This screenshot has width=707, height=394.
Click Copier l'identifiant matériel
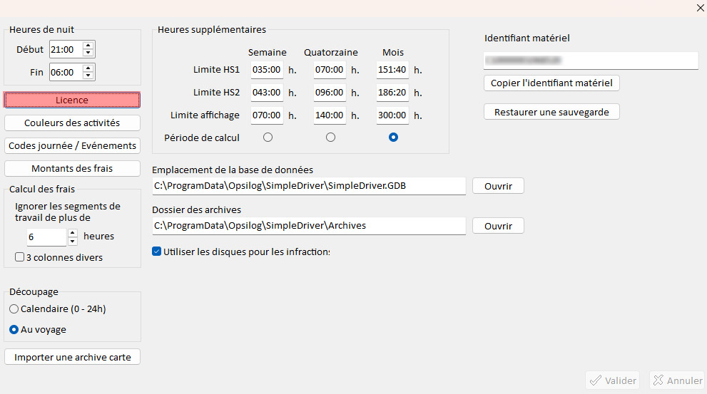[551, 83]
